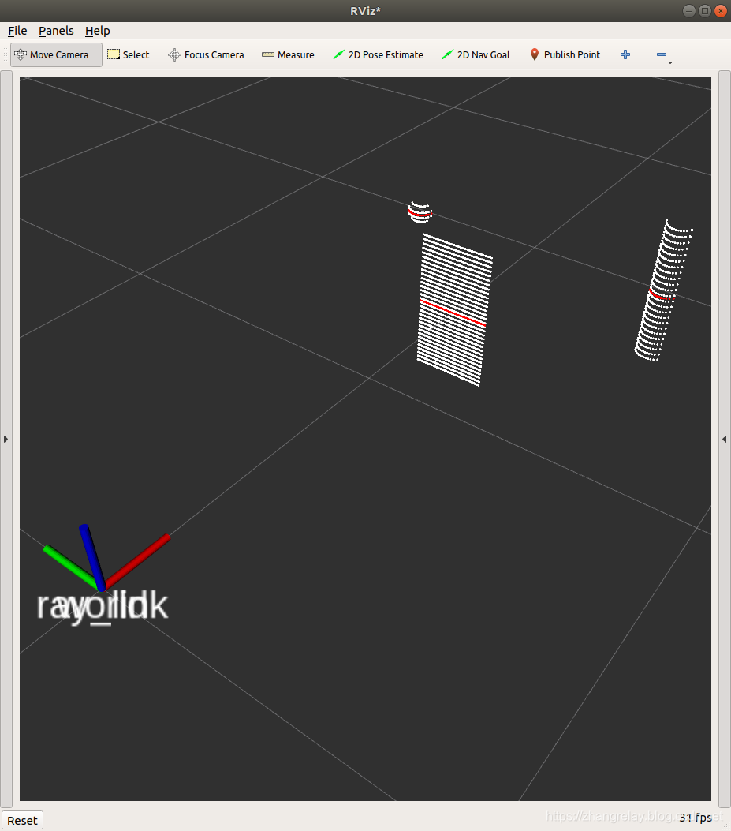
Task: Activate the Select tool
Action: tap(129, 54)
